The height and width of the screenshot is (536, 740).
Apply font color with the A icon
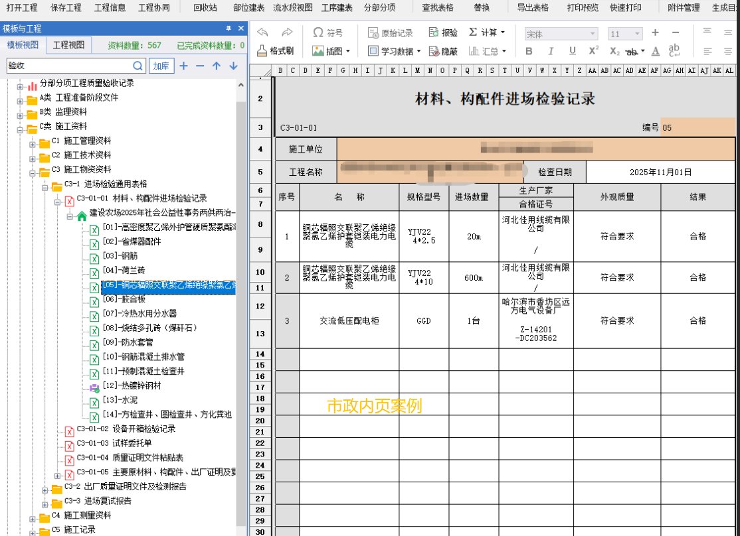[x=655, y=50]
